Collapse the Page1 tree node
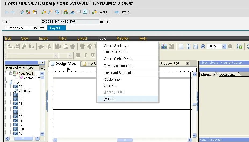The image size is (249, 142). click(6, 82)
